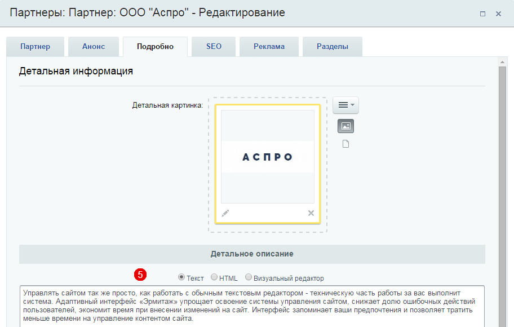Viewport: 514px width, 327px height.
Task: Click the Детальная картинка label
Action: tap(167, 105)
